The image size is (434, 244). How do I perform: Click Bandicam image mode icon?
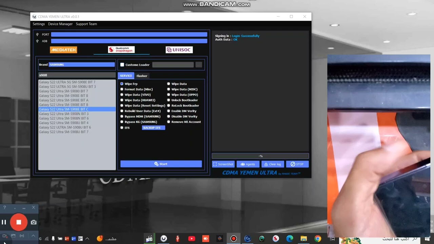pyautogui.click(x=13, y=236)
